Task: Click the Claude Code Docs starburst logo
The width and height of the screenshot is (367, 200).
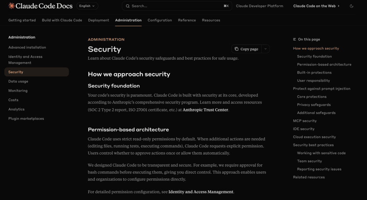Action: point(11,6)
